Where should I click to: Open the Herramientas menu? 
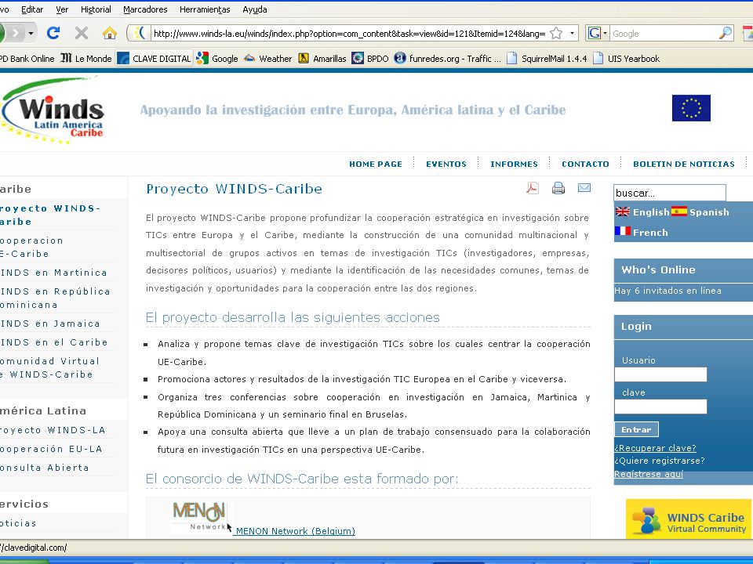click(205, 9)
